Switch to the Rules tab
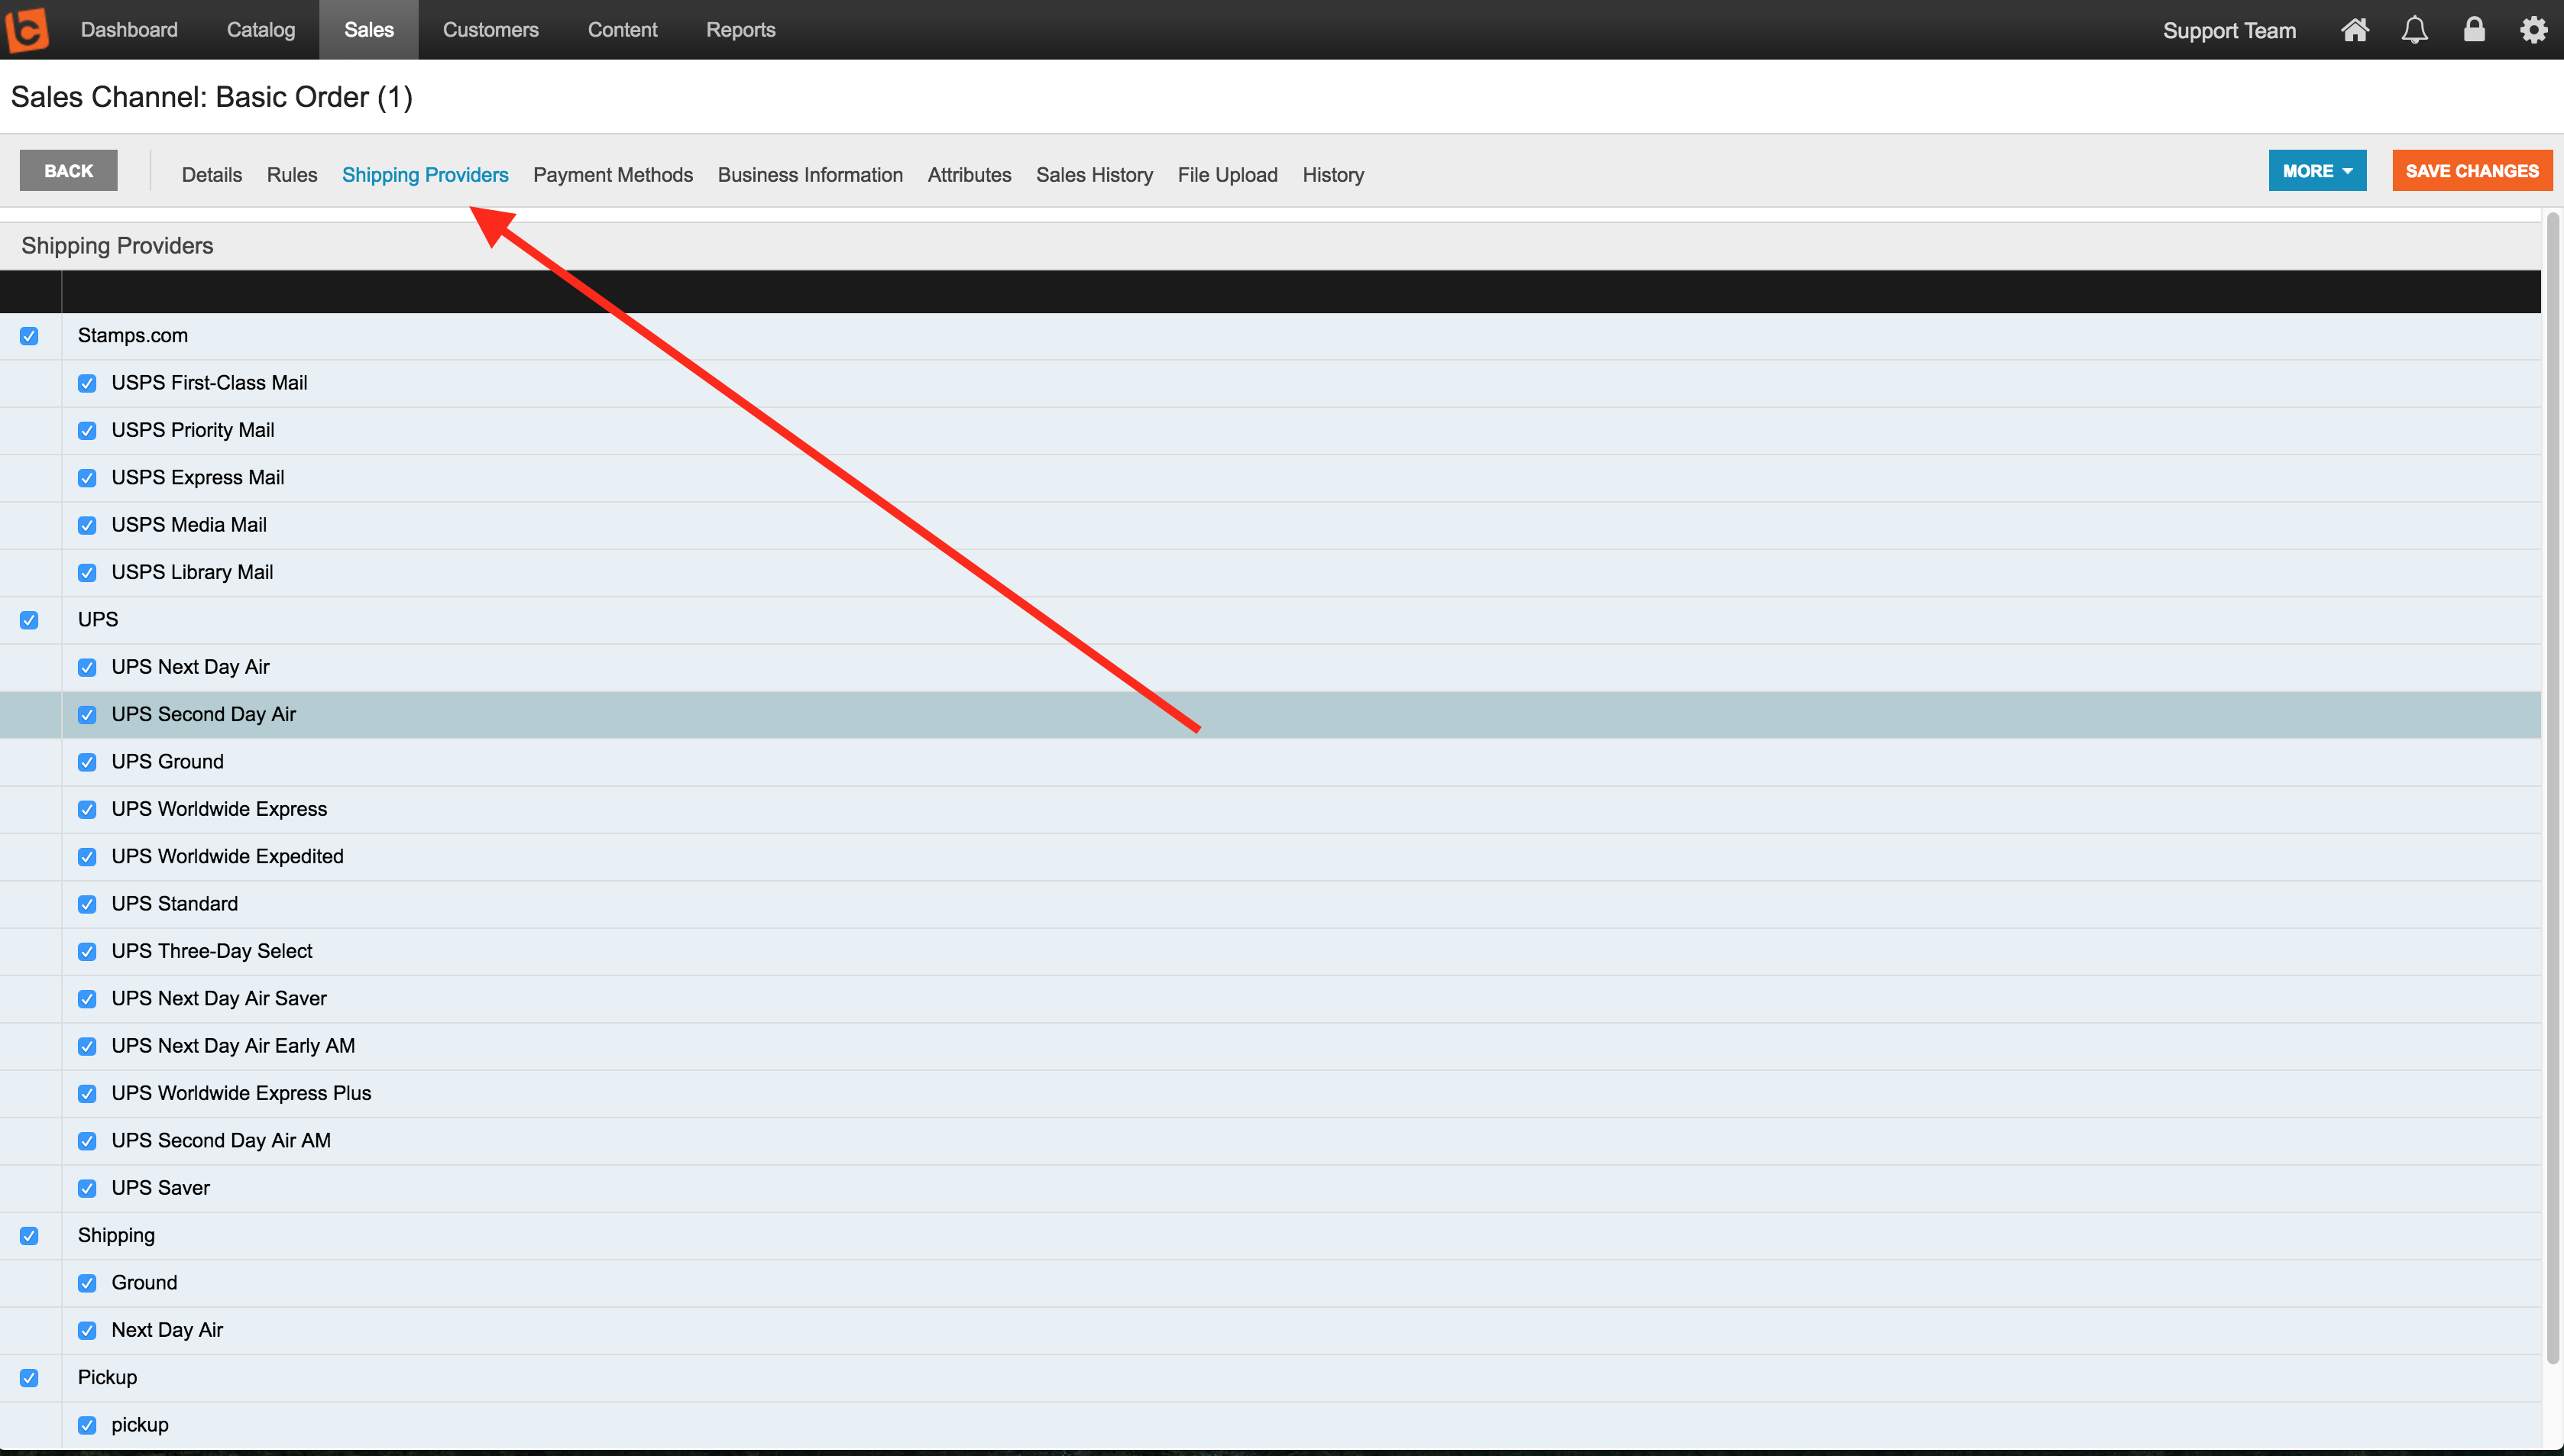The height and width of the screenshot is (1456, 2564). pos(292,175)
